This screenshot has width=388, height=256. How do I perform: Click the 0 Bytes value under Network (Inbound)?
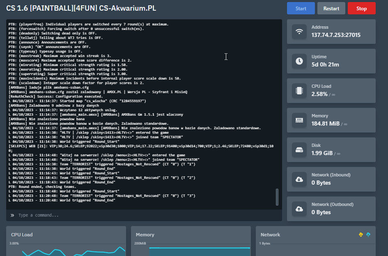(321, 183)
